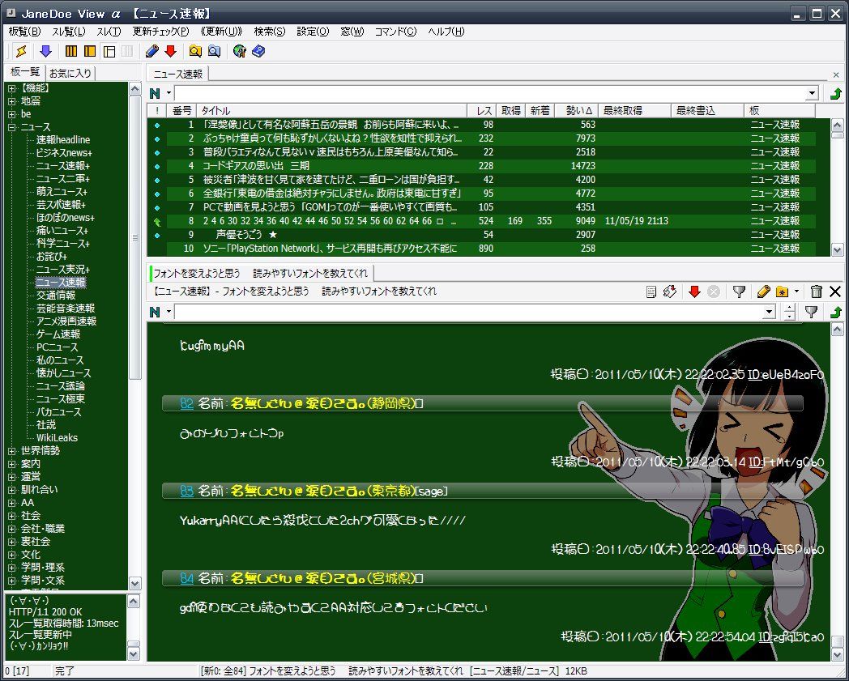The image size is (849, 681).
Task: Open the 更新チェック(P) menu
Action: (x=161, y=32)
